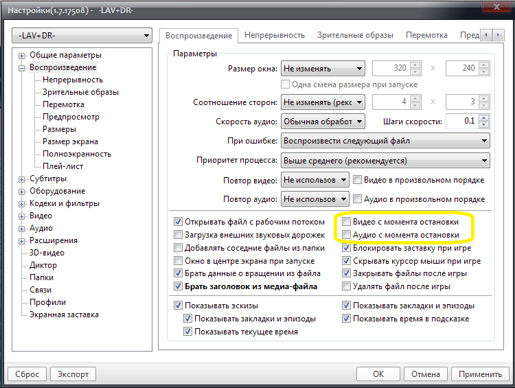Expand the Общие параметры tree node
The image size is (515, 388).
(x=23, y=55)
